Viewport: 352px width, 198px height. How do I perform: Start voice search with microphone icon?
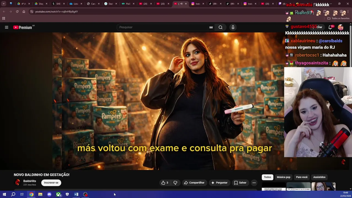point(233,27)
